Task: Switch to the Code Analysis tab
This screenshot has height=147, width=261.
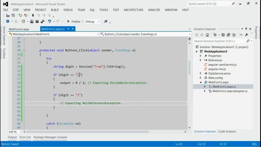Action: click(x=227, y=131)
